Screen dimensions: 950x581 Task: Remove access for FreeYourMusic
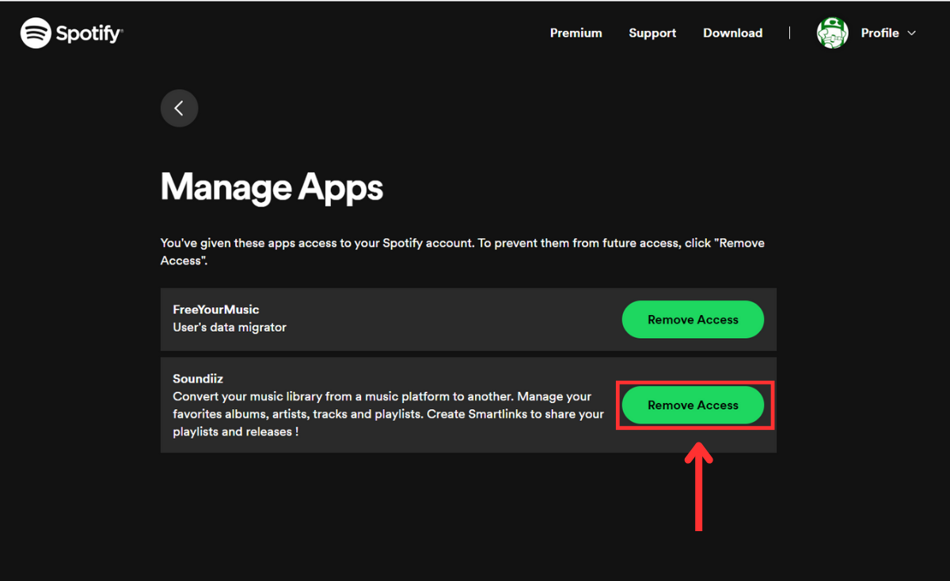click(693, 320)
